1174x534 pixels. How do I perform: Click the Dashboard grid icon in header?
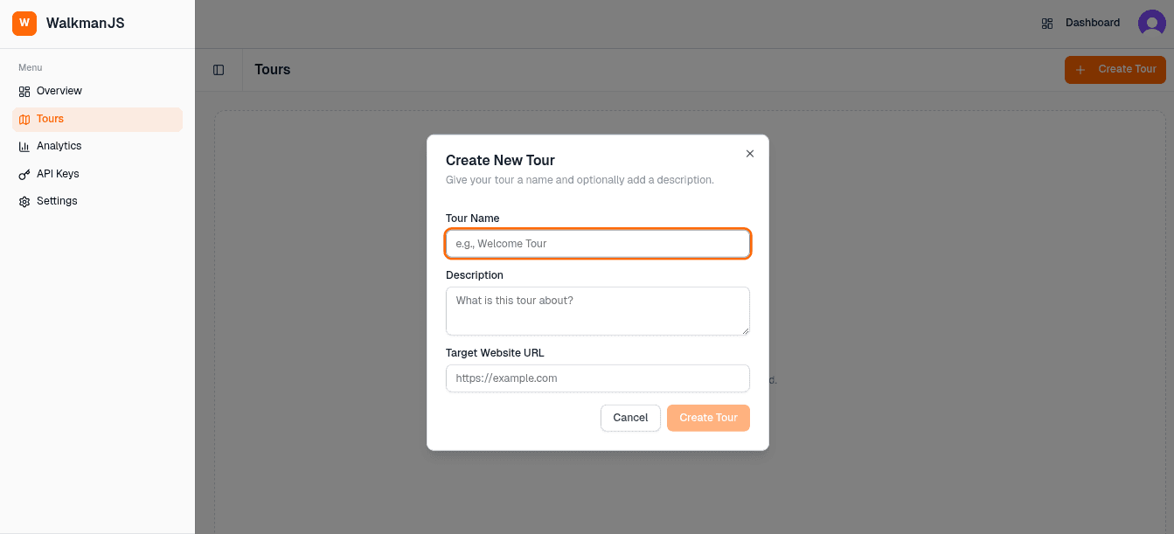[x=1047, y=24]
